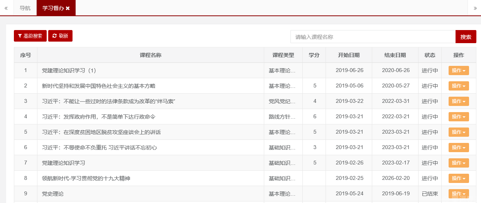This screenshot has height=203, width=481.
Task: Select course 在深度贫困地区脱贫攻坚座谈会上的讲话
Action: (101, 132)
